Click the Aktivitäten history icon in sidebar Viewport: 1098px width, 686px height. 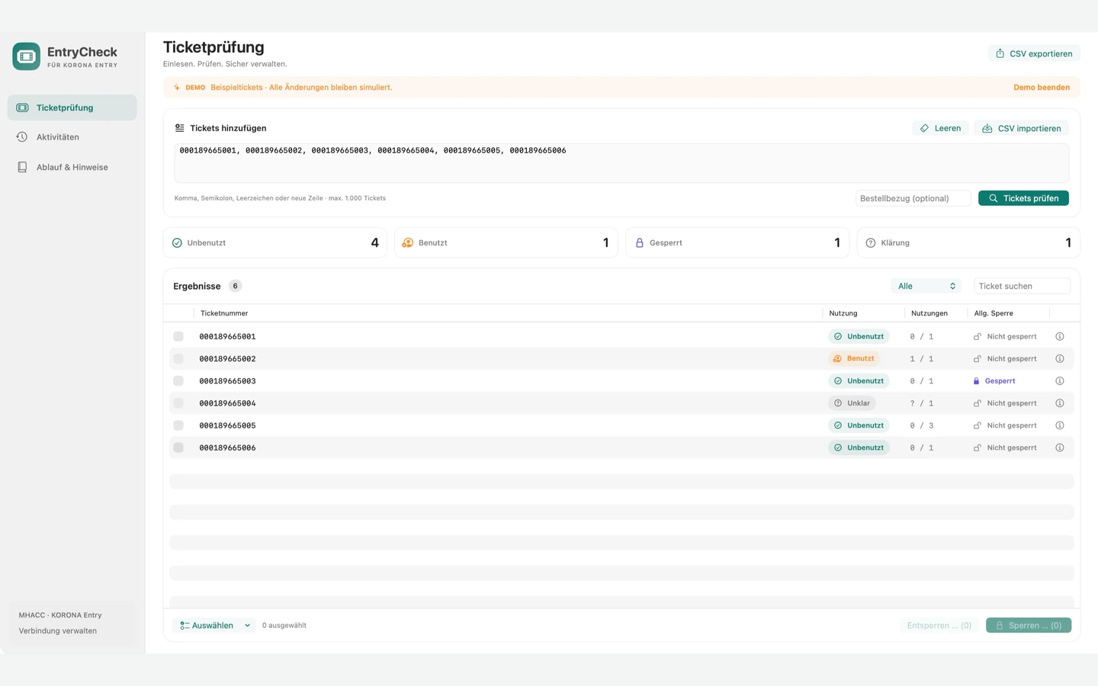(22, 137)
